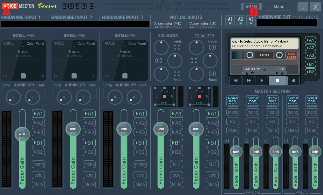
Task: Change Normal mode on master A3 bus
Action: (272, 101)
